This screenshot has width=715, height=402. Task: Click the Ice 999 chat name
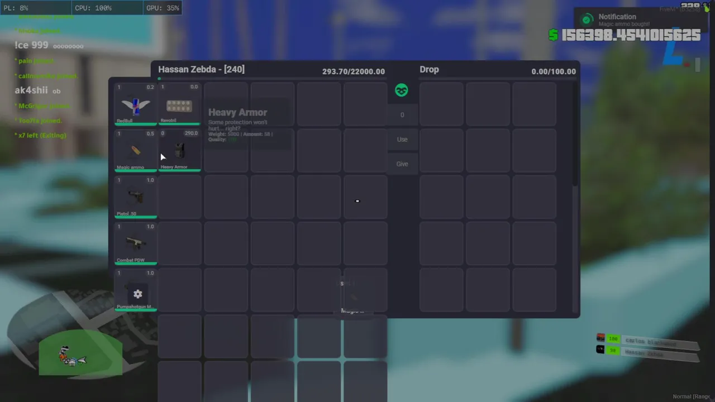[x=31, y=45]
